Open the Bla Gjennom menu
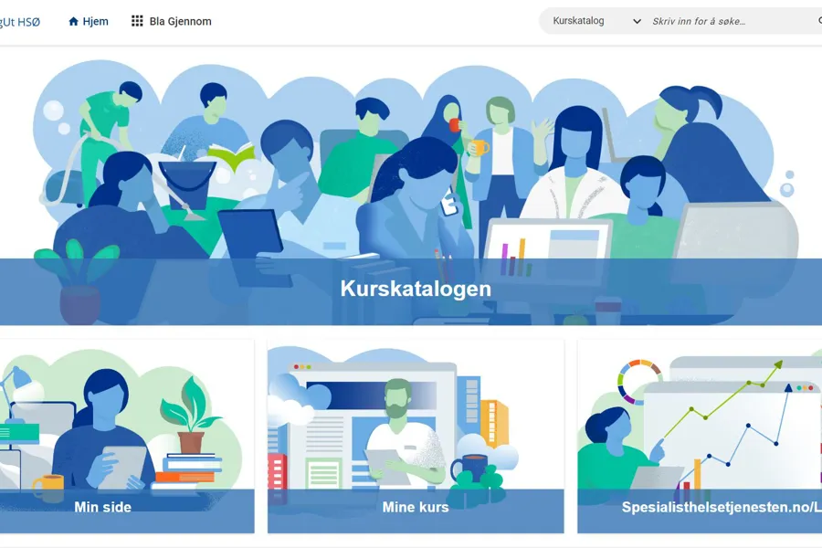Viewport: 822px width, 548px height. 172,22
